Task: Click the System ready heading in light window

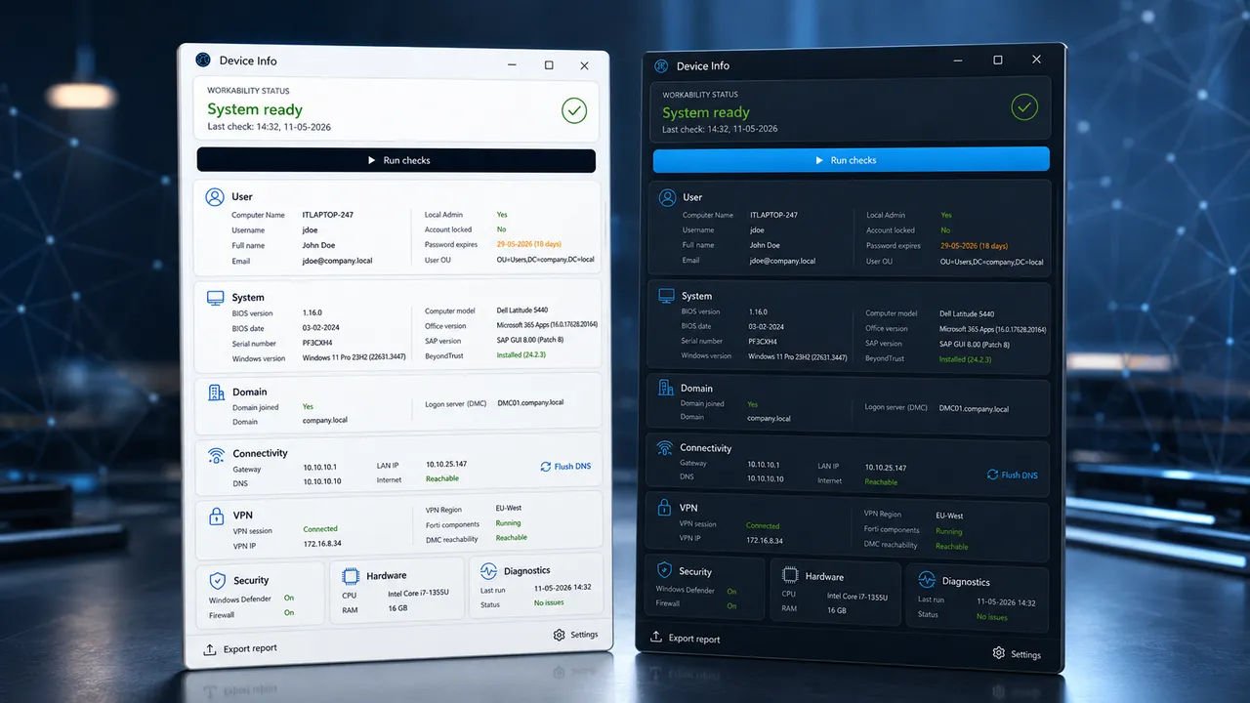Action: click(255, 109)
